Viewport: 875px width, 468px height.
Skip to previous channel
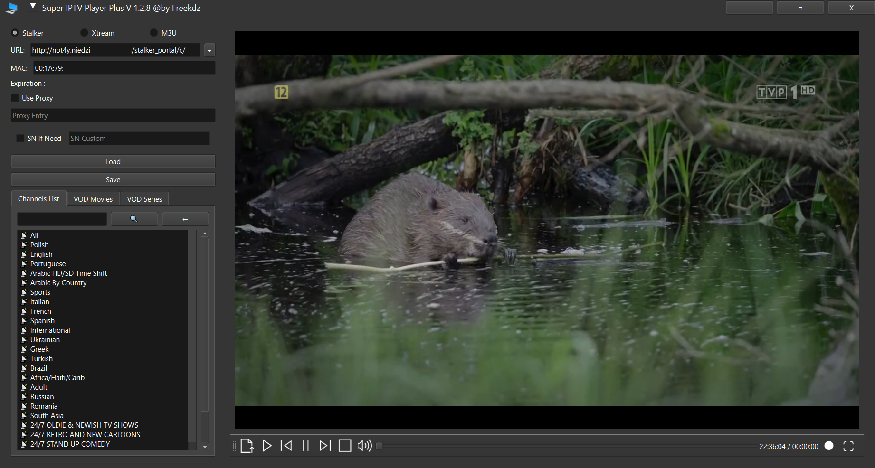point(286,446)
